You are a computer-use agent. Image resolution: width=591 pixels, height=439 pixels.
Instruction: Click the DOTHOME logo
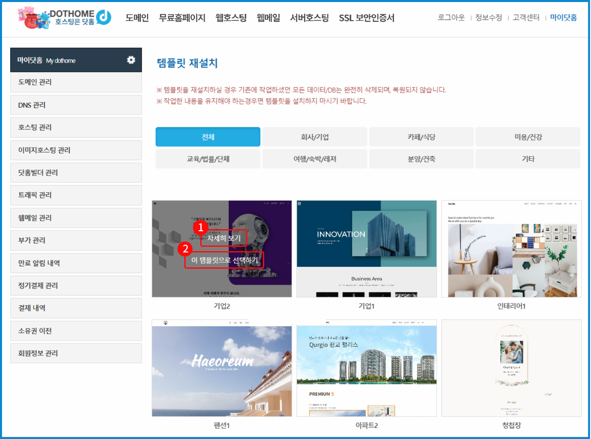65,17
